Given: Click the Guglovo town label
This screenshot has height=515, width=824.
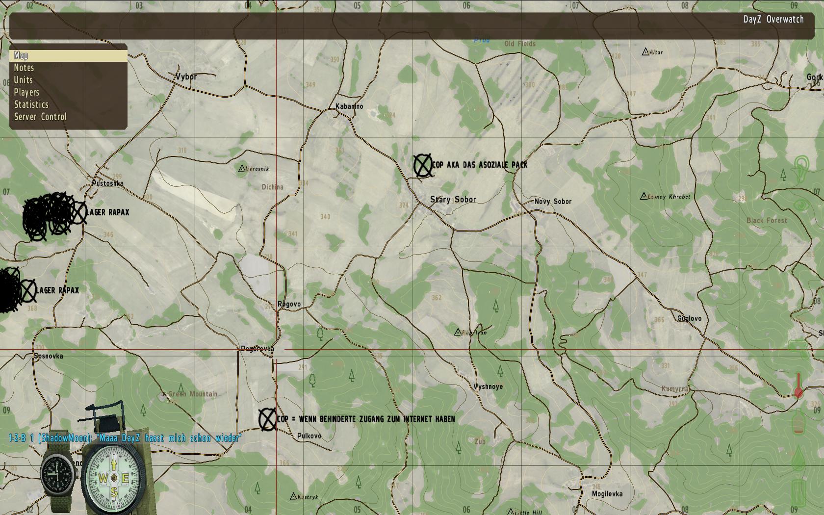Looking at the screenshot, I should point(689,318).
